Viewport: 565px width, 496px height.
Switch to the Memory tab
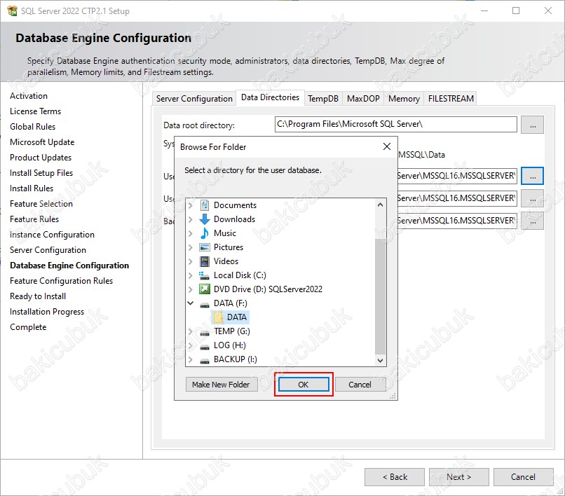(404, 99)
